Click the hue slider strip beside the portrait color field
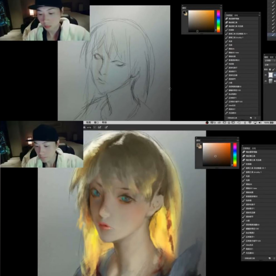 coord(235,155)
